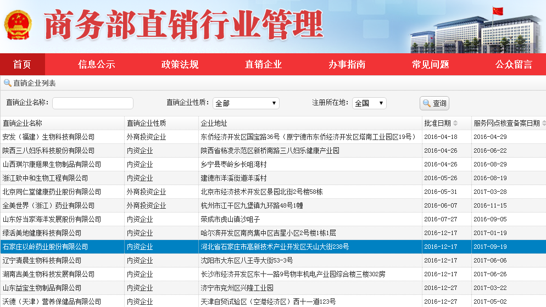Viewport: 546px width, 307px height.
Task: Click filing date 2017-09-19
Action: point(490,247)
